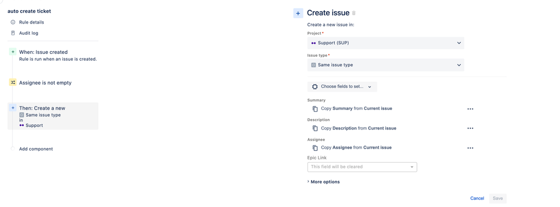Click the yellow condition icon for Assignee is not empty
This screenshot has height=207, width=560.
[x=13, y=82]
